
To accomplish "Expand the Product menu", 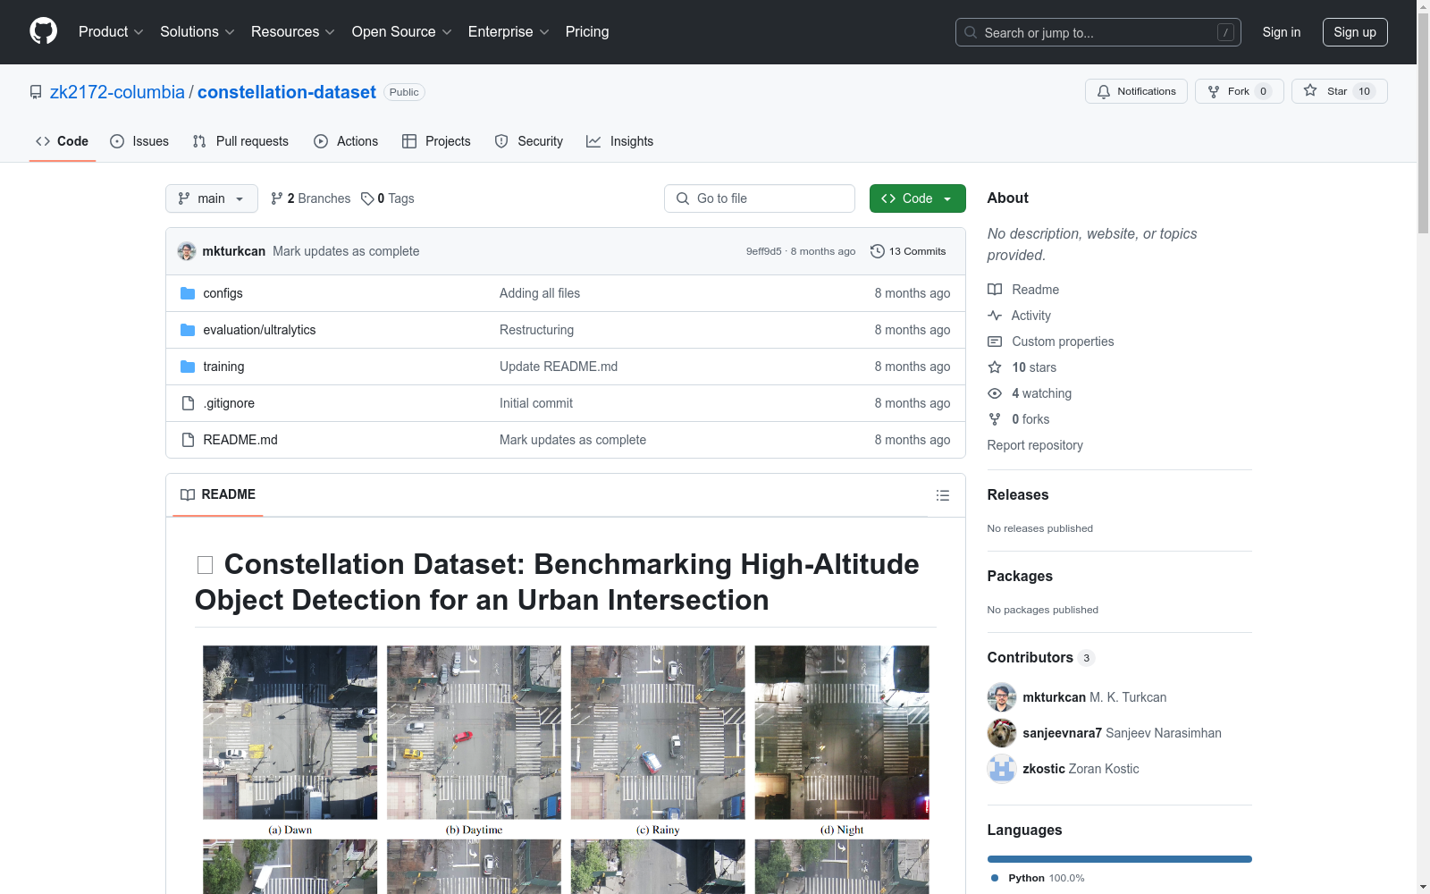I will coord(111,32).
